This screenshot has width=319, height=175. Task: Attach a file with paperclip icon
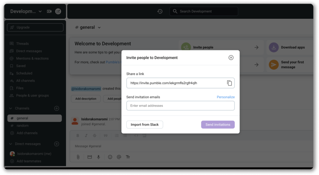78,157
